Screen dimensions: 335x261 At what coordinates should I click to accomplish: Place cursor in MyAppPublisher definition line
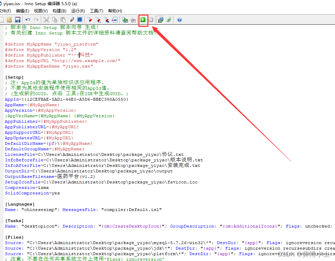[49, 55]
